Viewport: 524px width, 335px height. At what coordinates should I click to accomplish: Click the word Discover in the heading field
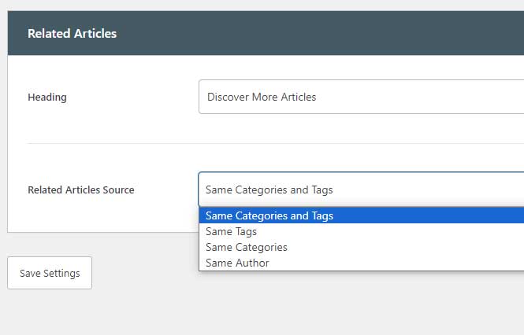[x=229, y=97]
